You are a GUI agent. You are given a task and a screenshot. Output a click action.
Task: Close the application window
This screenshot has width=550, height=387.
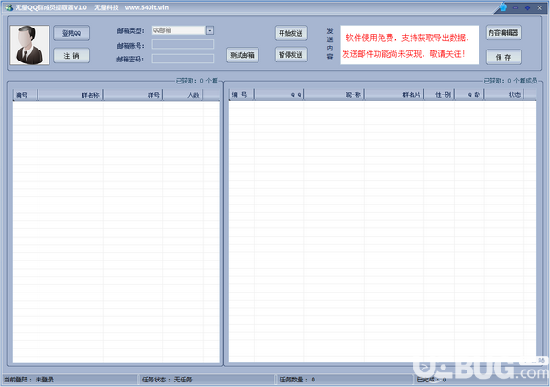point(540,7)
